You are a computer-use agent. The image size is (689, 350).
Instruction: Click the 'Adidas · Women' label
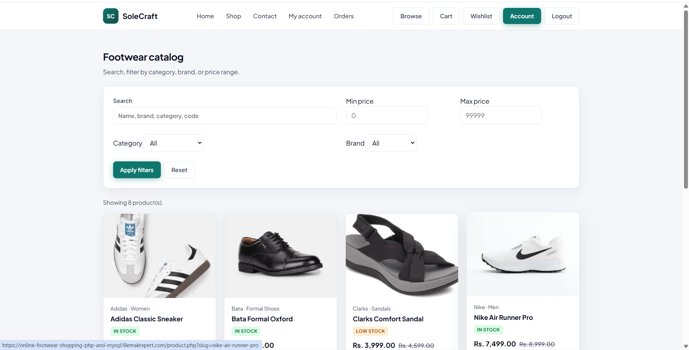click(130, 309)
